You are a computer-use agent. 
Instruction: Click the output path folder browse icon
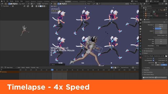166,56
